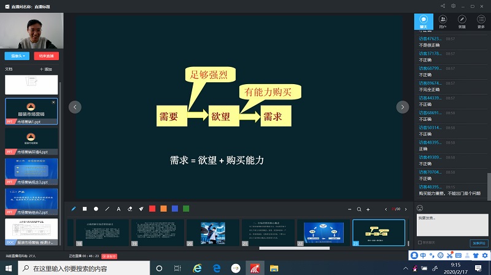Select the text annotation tool
Viewport: 491px width, 275px height.
[118, 209]
